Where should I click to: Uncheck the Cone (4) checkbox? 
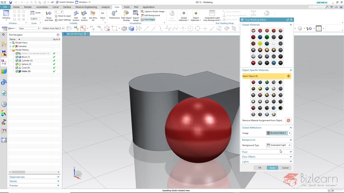(x=17, y=68)
